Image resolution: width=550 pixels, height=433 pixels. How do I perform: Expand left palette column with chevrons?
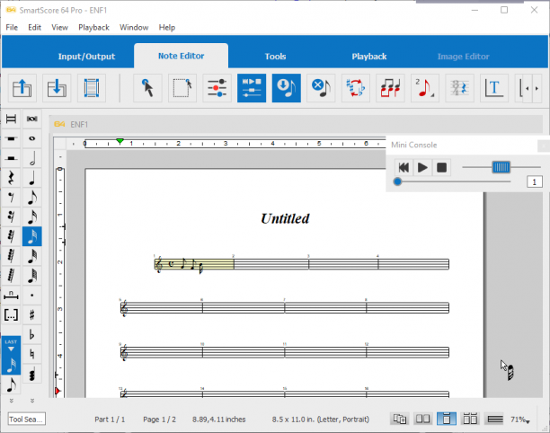[x=11, y=401]
